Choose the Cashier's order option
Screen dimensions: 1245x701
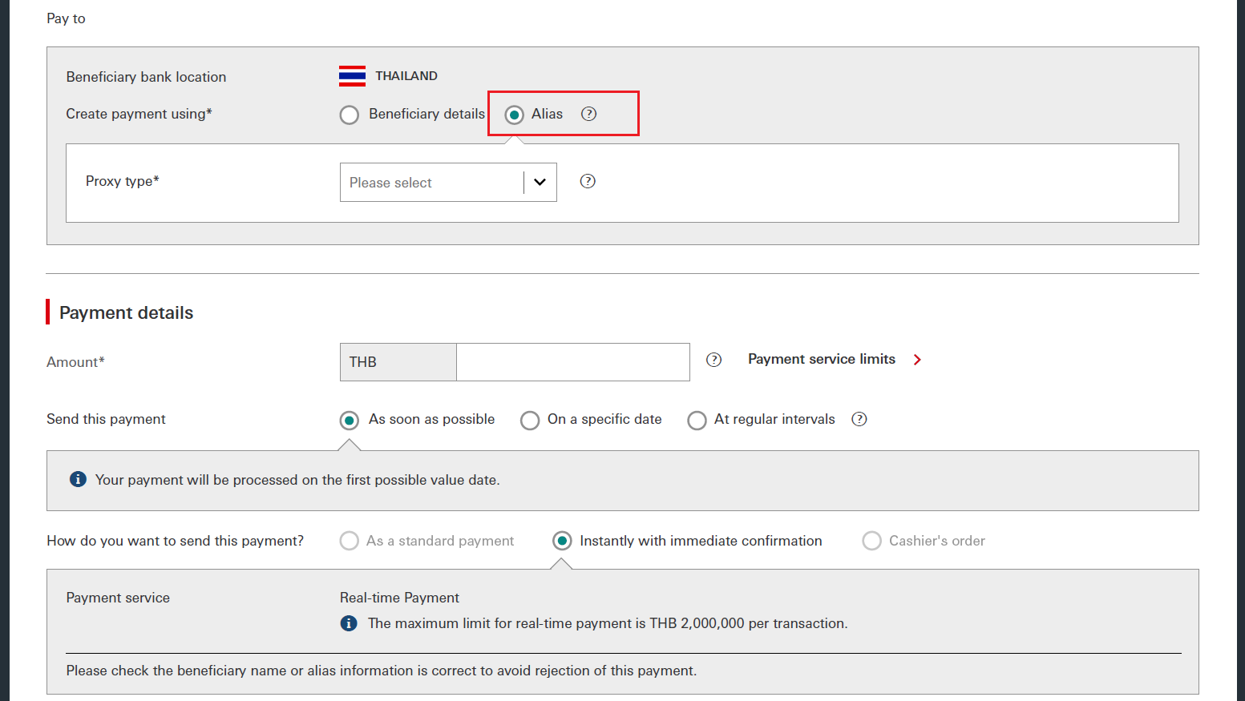click(871, 541)
